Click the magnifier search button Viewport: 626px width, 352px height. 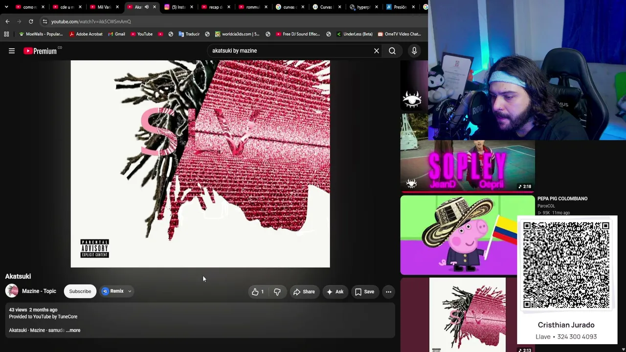point(392,51)
